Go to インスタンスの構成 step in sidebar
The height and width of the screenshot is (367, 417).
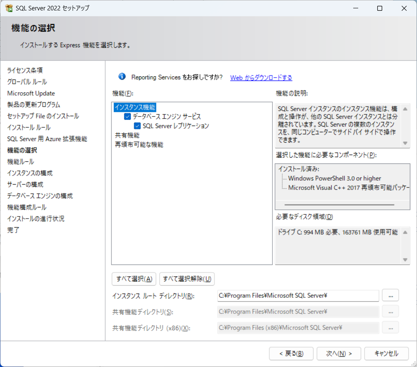tap(30, 173)
